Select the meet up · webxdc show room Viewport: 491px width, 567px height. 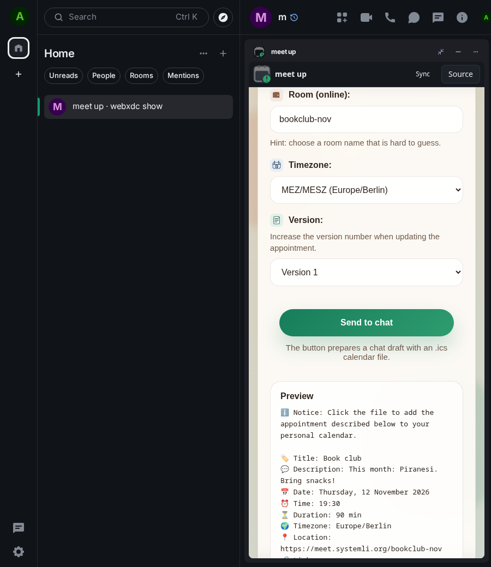(x=139, y=107)
